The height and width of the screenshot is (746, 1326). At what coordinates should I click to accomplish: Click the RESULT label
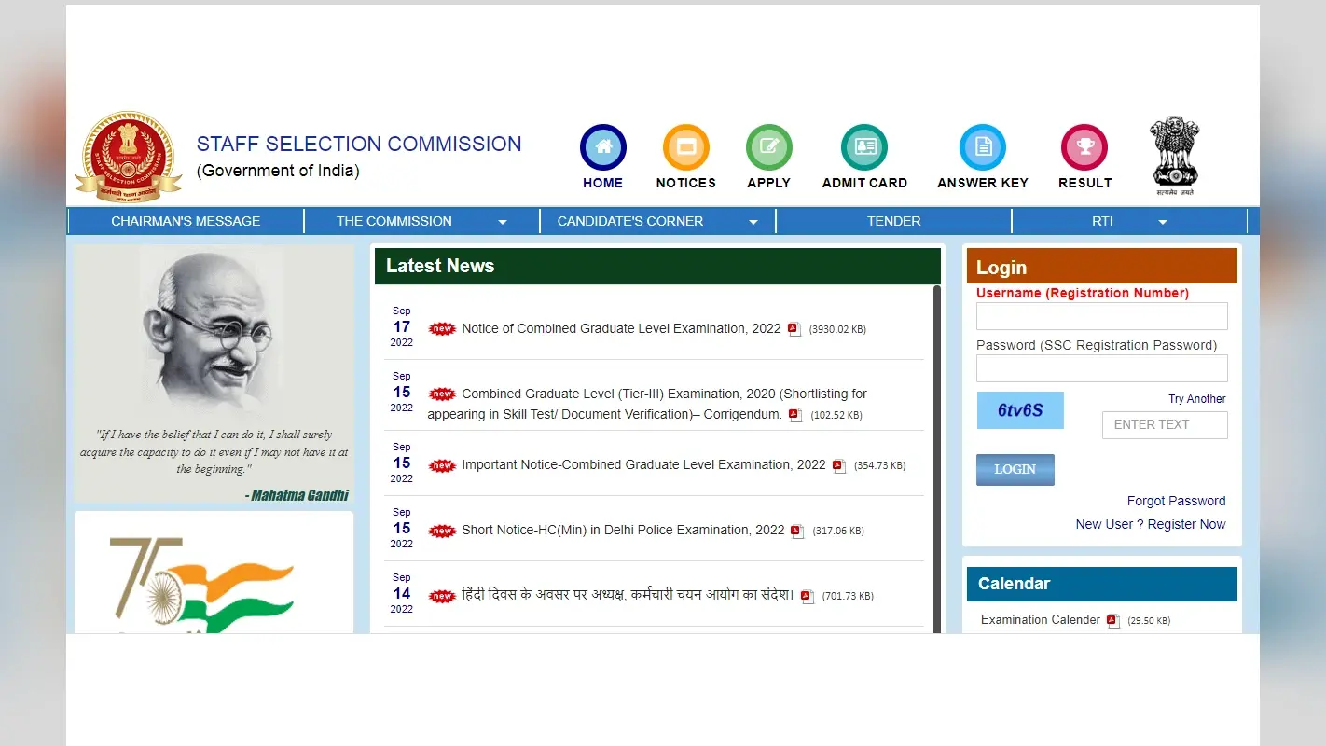pos(1084,183)
